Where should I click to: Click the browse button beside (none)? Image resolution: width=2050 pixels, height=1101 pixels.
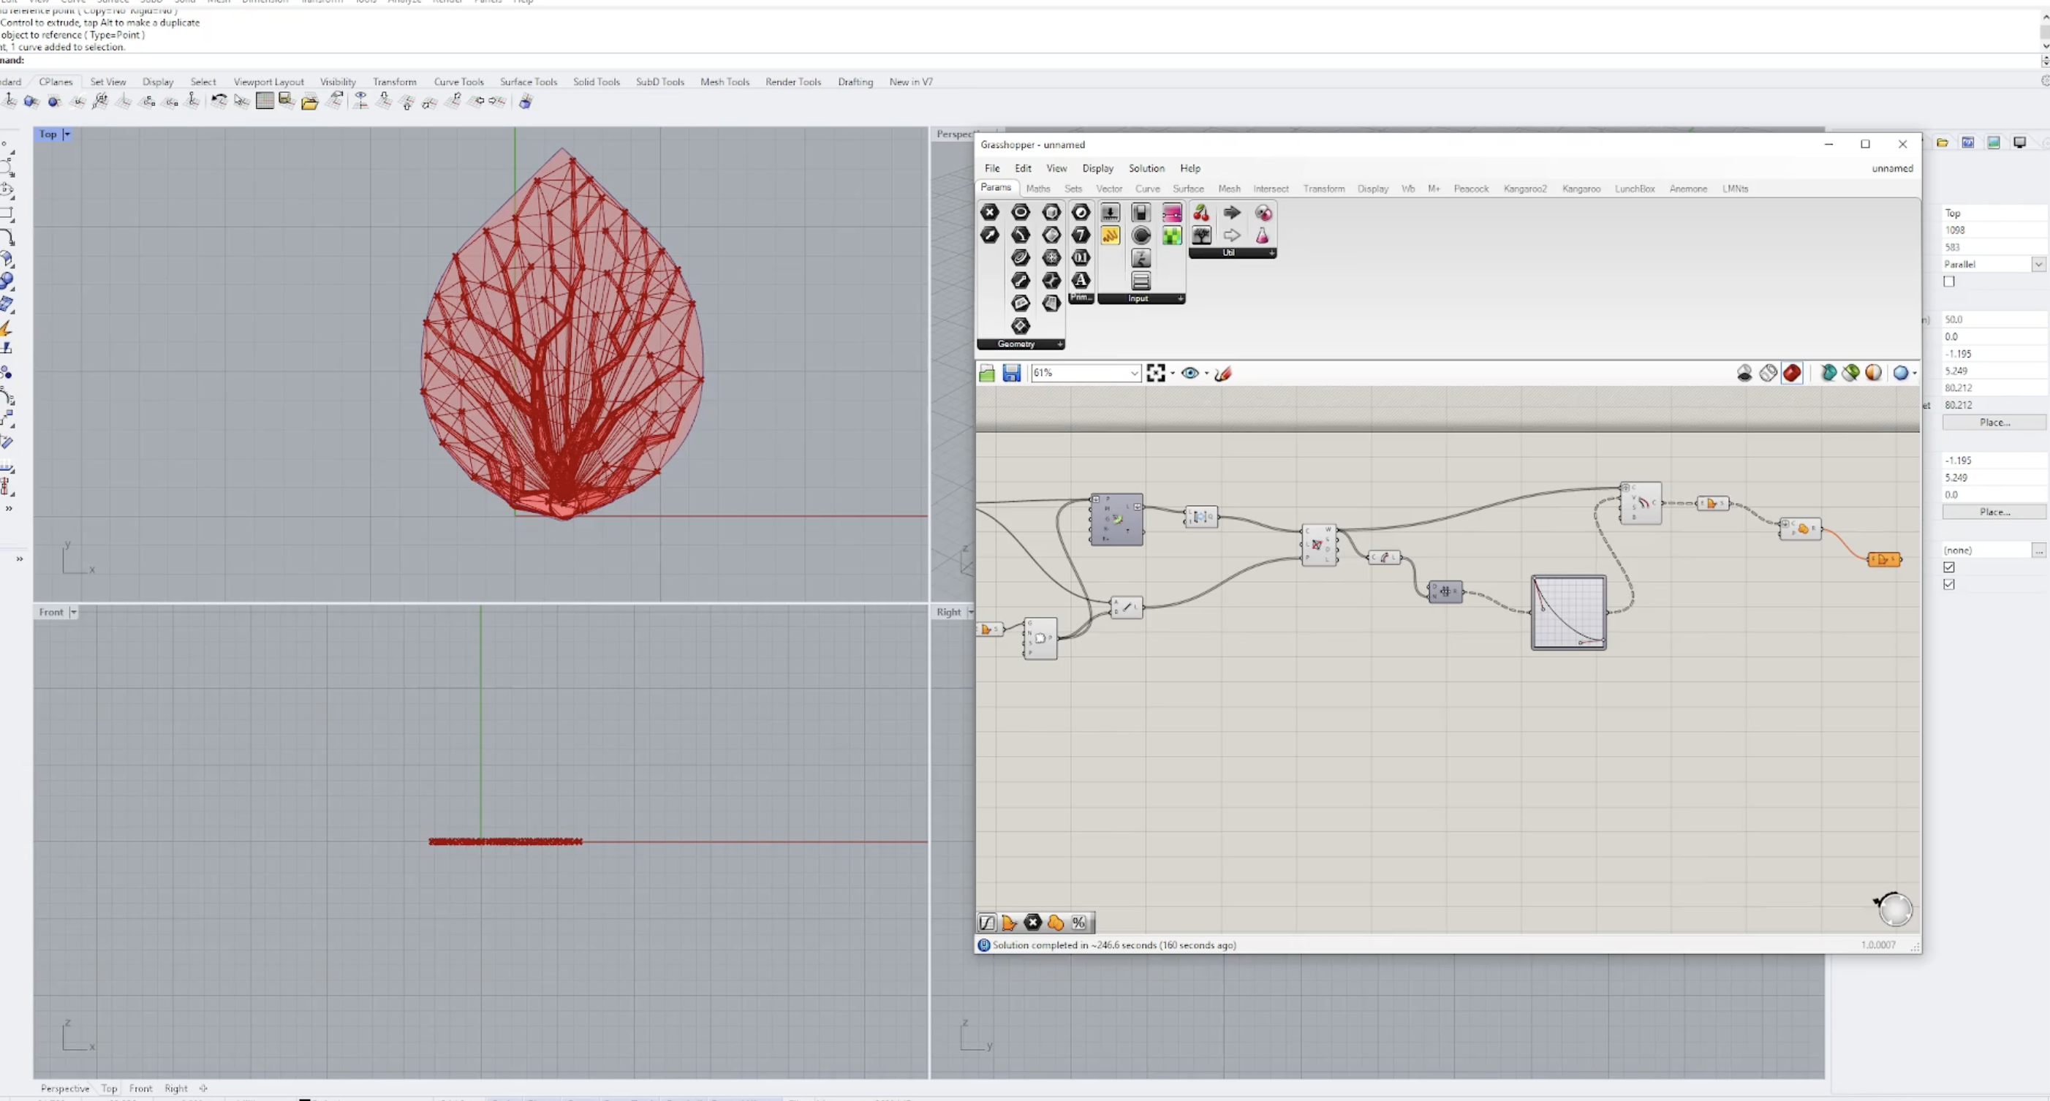pyautogui.click(x=2038, y=550)
